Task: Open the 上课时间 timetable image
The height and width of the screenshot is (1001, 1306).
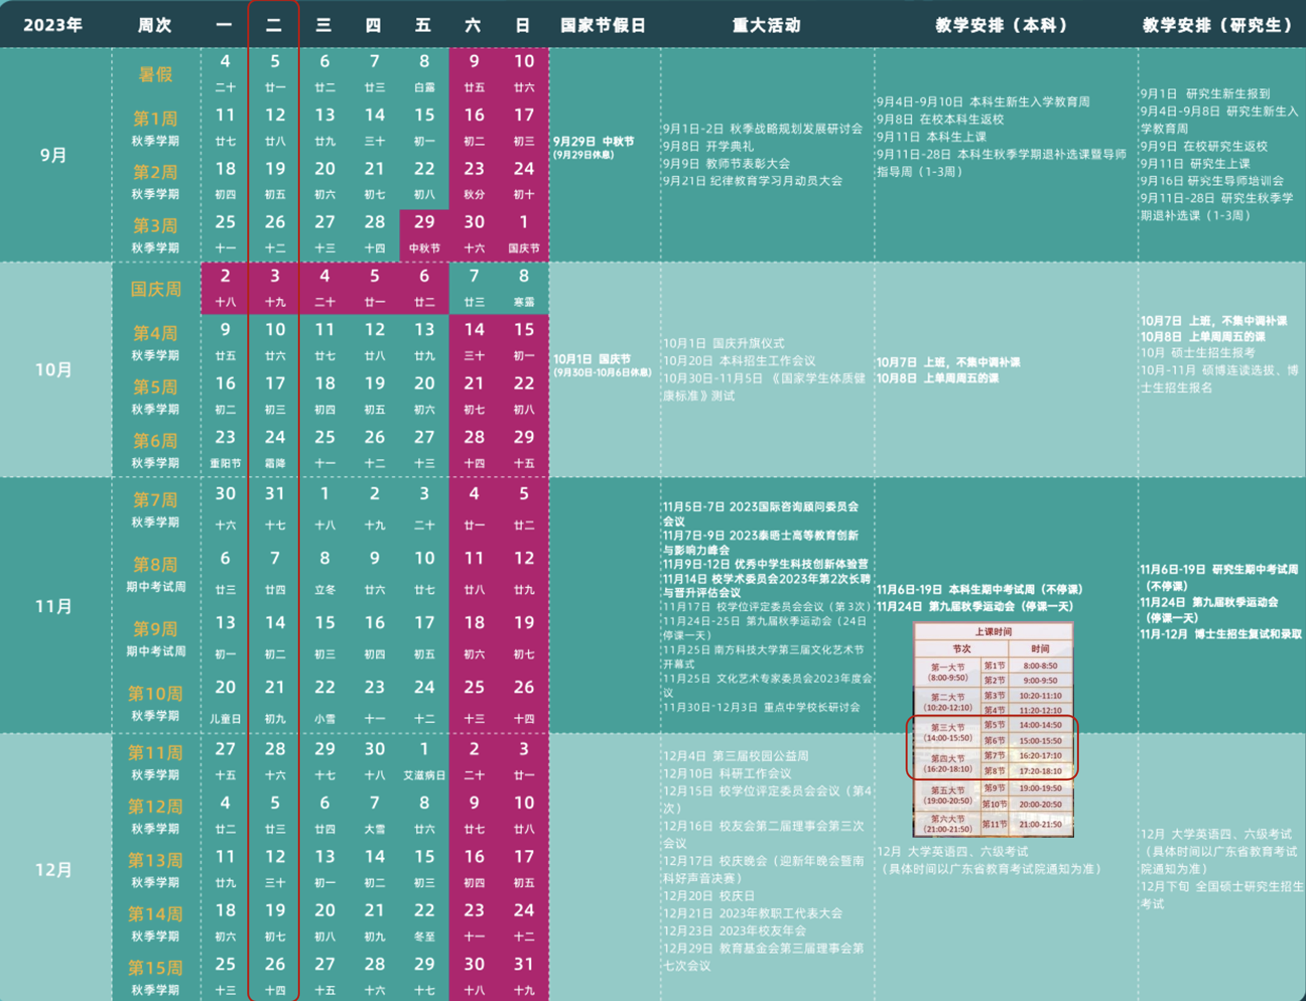Action: pyautogui.click(x=993, y=729)
